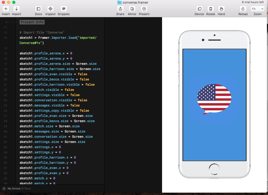Click the line 'sketch1.profile_harrison.size = Screen.size'
Viewport: 268px width, 195px height.
click(60, 69)
